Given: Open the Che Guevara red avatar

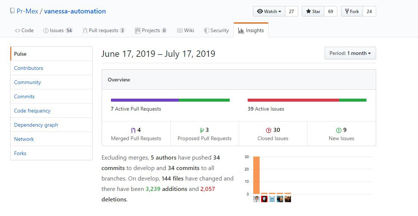Looking at the screenshot, I should (264, 199).
